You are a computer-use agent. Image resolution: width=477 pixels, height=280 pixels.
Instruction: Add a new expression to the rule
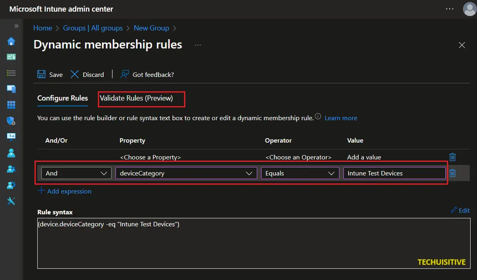[x=65, y=191]
